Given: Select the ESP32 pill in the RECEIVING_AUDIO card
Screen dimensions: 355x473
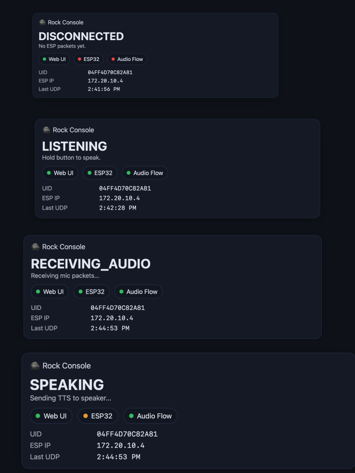Looking at the screenshot, I should click(x=92, y=291).
